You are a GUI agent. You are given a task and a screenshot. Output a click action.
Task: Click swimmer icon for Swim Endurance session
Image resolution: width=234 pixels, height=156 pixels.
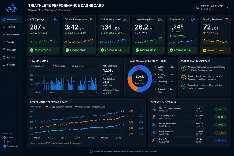click(x=154, y=125)
